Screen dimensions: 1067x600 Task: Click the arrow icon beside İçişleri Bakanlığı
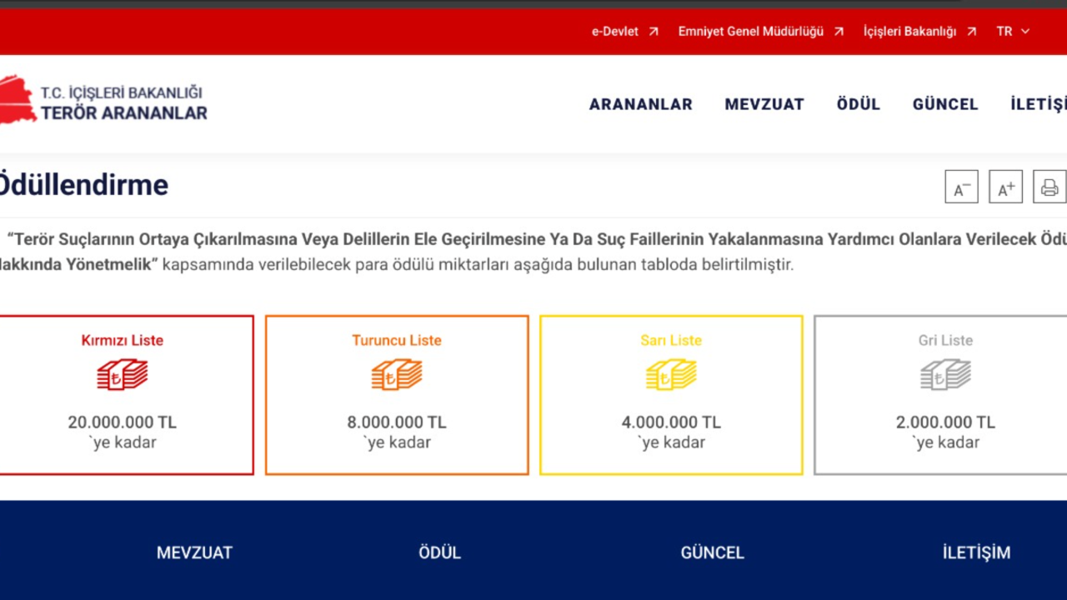971,32
